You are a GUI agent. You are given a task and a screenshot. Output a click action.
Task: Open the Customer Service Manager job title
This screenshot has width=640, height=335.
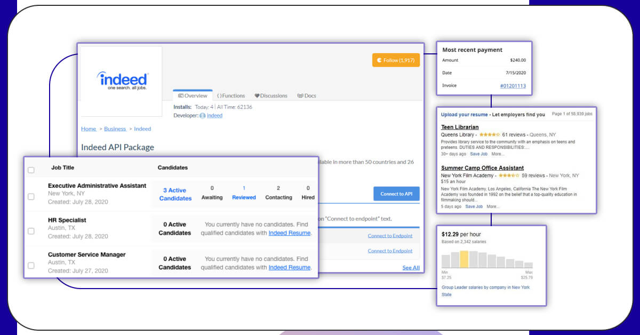(87, 254)
